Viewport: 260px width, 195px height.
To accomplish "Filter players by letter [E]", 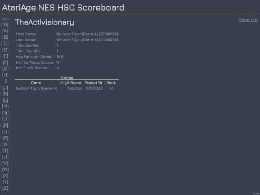I will point(5,56).
